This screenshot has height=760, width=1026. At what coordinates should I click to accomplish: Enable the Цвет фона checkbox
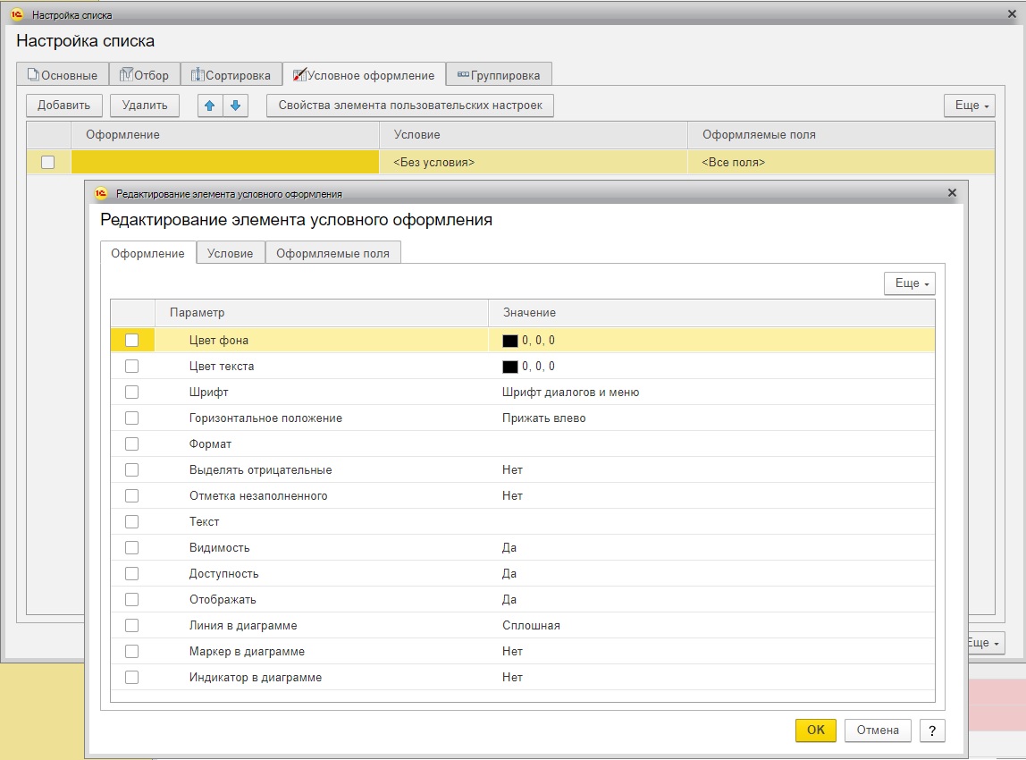131,340
